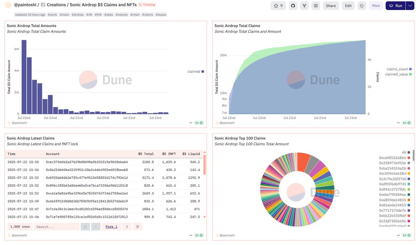Click the 1h refresh status on Total Claims panel
Image resolution: width=416 pixels, height=245 pixels.
[x=407, y=122]
